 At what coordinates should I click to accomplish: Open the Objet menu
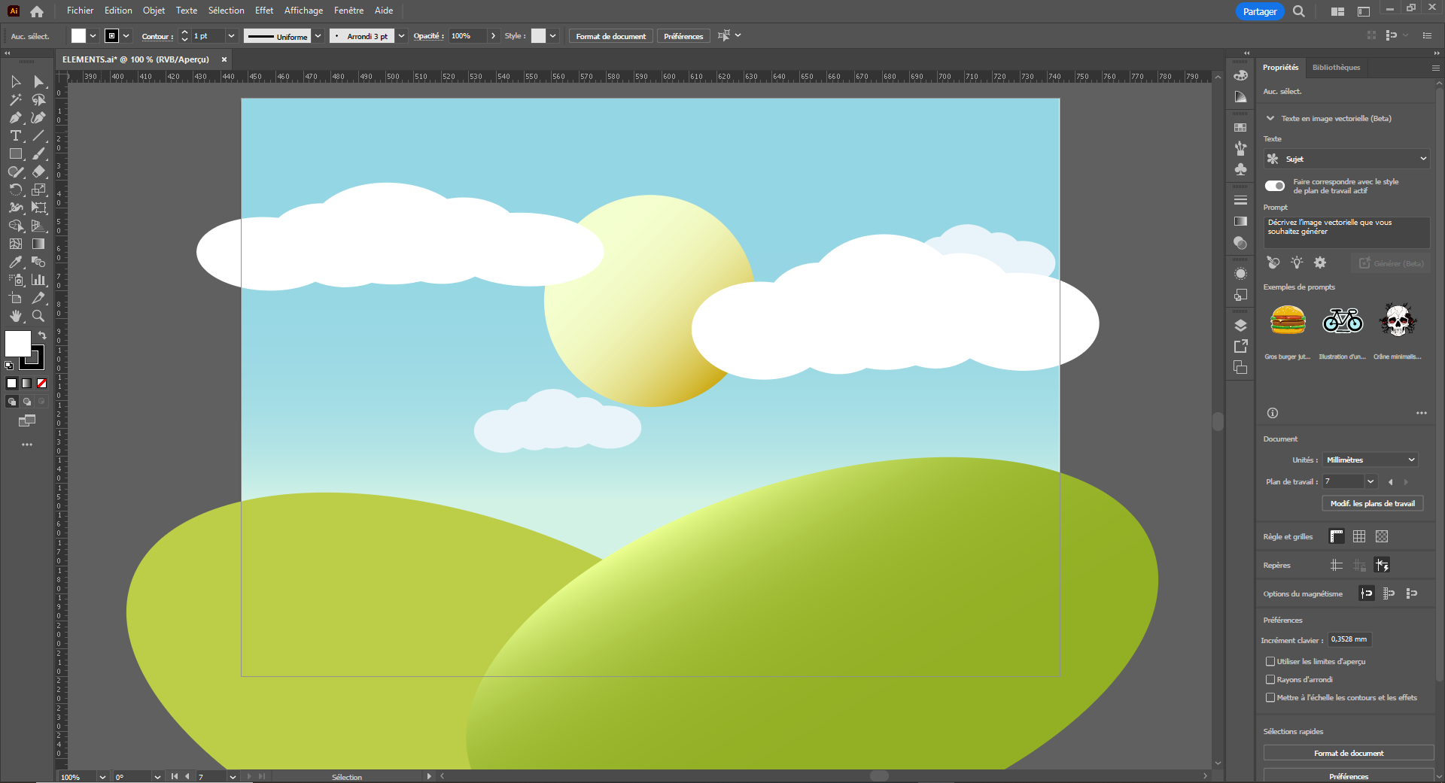pyautogui.click(x=154, y=11)
